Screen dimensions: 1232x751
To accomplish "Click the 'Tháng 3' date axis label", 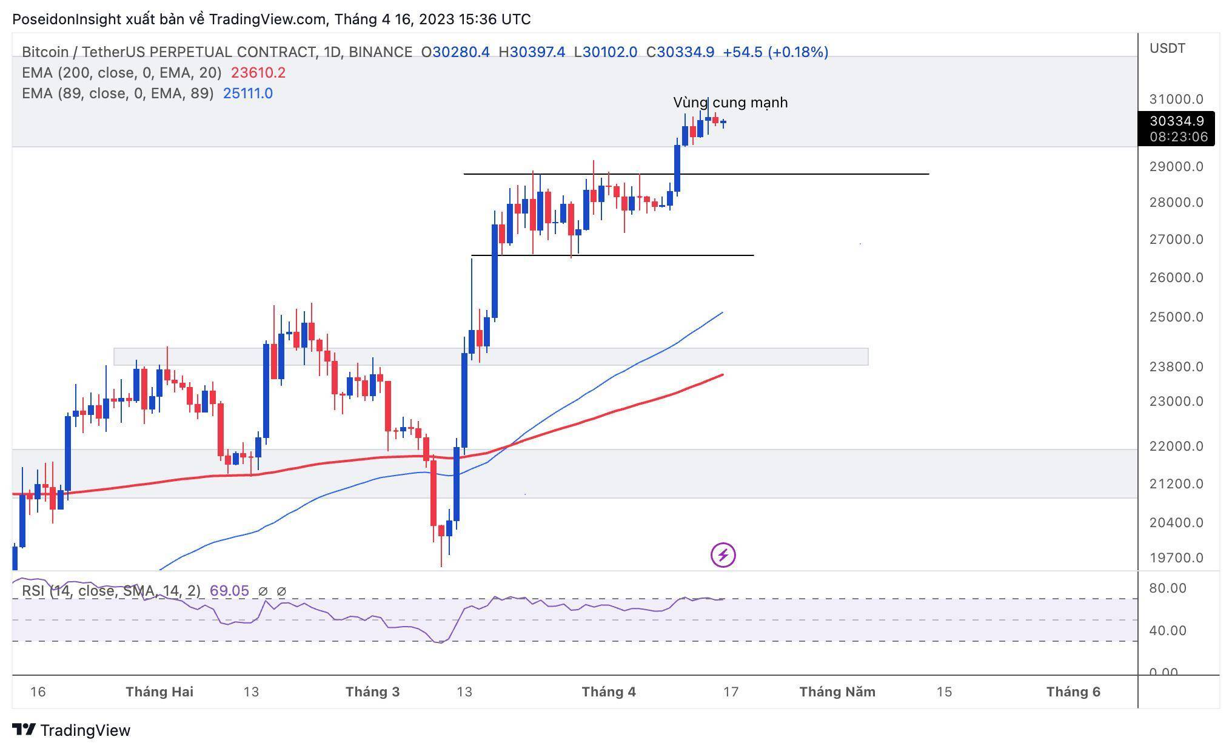I will pyautogui.click(x=372, y=692).
